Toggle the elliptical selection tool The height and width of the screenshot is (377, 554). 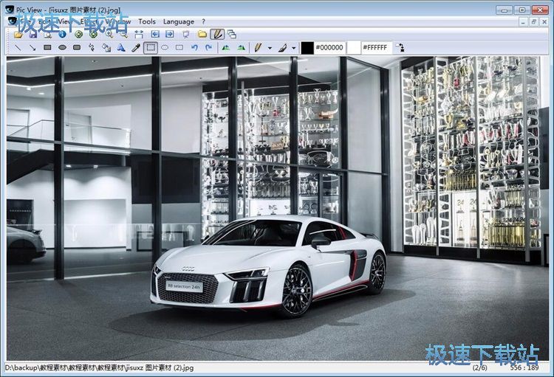pyautogui.click(x=165, y=47)
